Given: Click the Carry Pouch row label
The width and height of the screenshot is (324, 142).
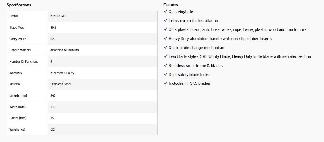Looking at the screenshot, I should [18, 39].
